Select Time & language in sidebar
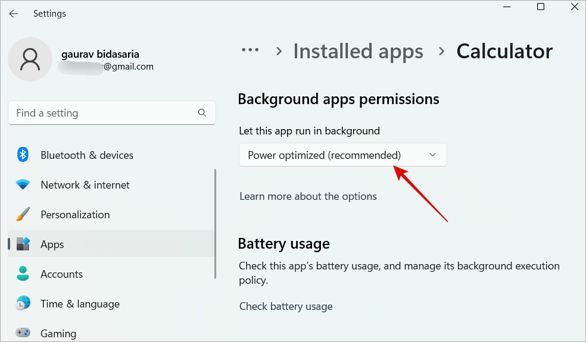Screen dimensions: 586x342 pyautogui.click(x=80, y=304)
